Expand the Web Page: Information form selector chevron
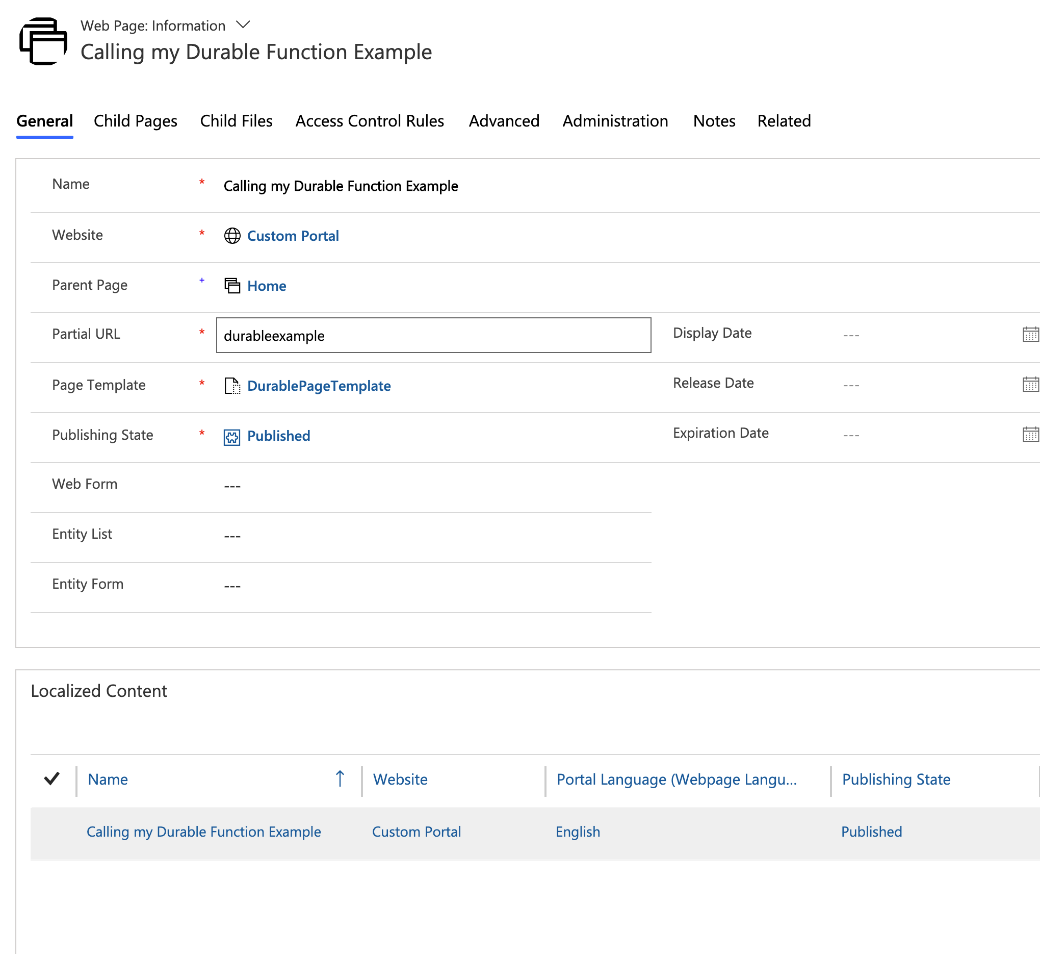The image size is (1040, 954). click(x=243, y=25)
